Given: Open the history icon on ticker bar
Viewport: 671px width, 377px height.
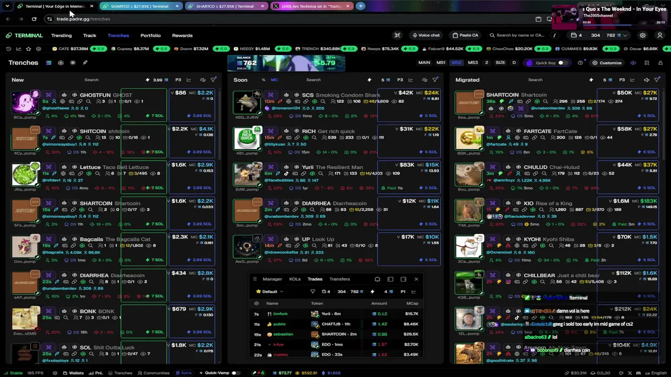Looking at the screenshot, I should pos(8,49).
